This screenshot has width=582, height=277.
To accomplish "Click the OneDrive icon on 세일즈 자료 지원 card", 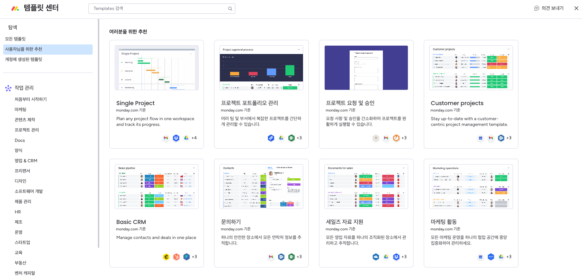I will [376, 257].
